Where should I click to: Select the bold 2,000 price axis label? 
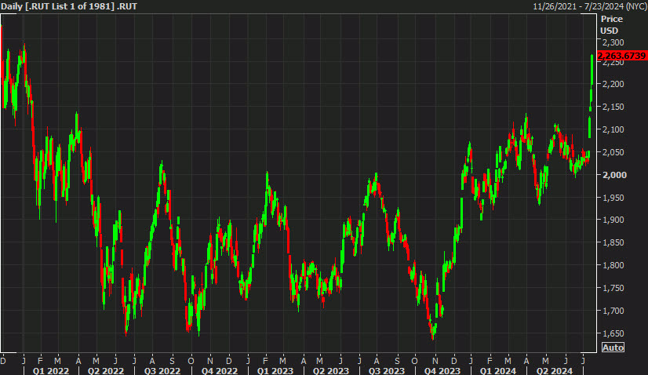[x=614, y=175]
